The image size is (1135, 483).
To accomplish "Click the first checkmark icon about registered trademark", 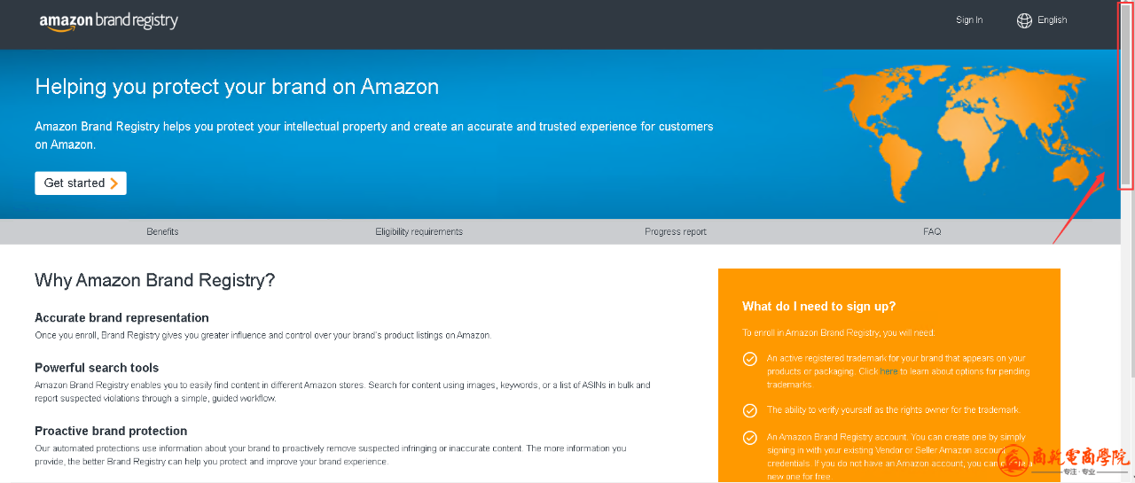I will point(750,359).
